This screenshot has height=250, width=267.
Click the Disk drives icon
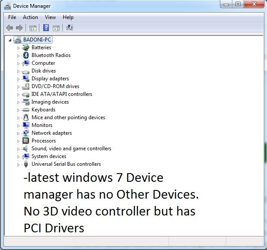[x=26, y=72]
